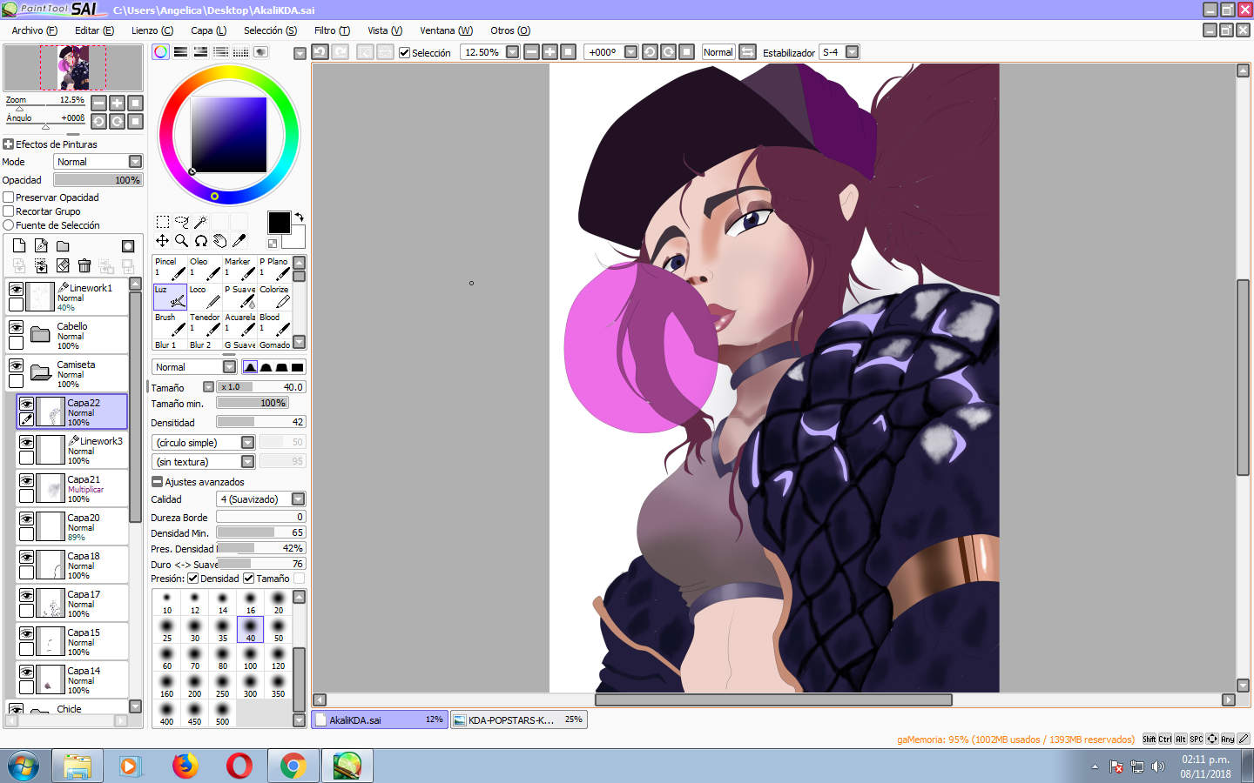Select the rectangular selection tool
This screenshot has height=783, width=1254.
click(163, 222)
